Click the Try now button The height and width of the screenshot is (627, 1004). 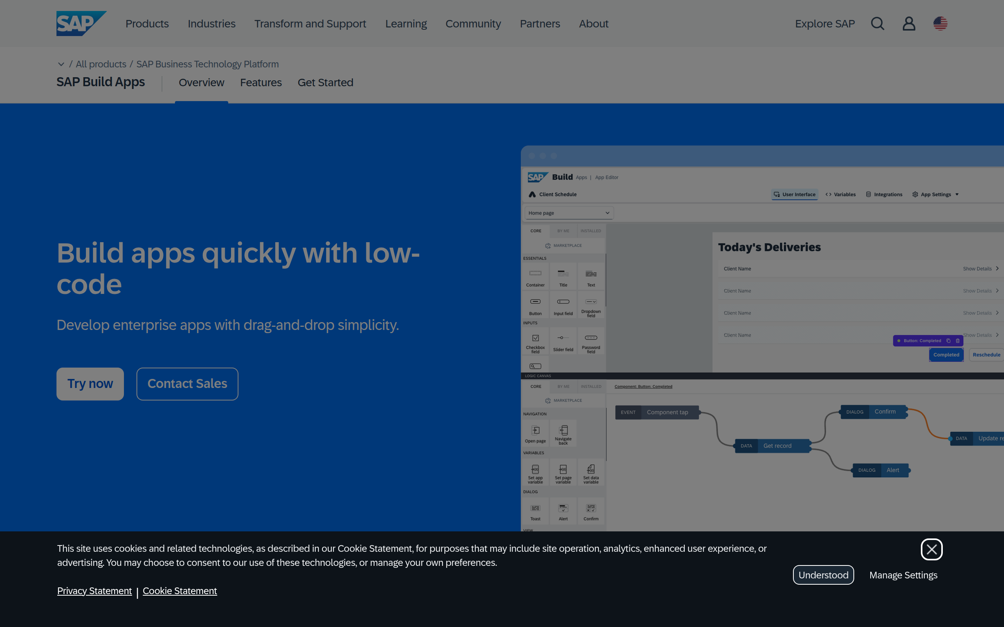pyautogui.click(x=90, y=384)
